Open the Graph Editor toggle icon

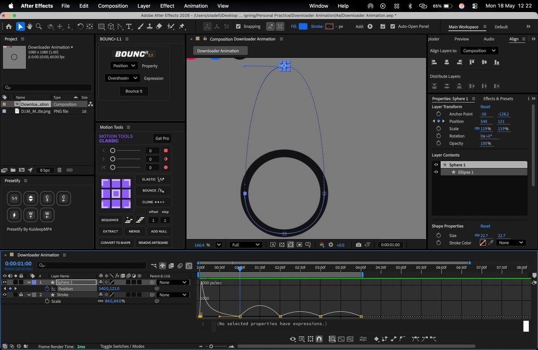tap(189, 266)
